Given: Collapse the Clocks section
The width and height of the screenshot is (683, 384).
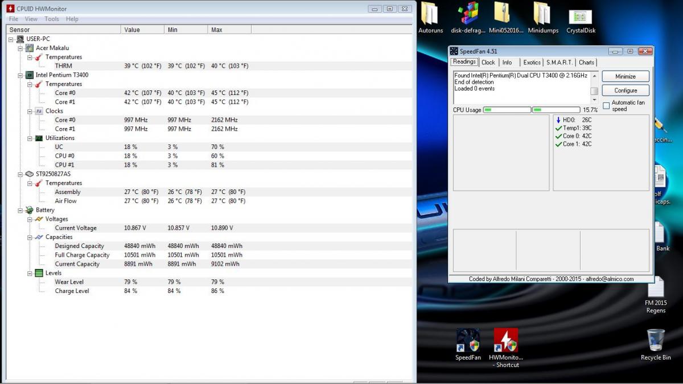Looking at the screenshot, I should pos(31,111).
